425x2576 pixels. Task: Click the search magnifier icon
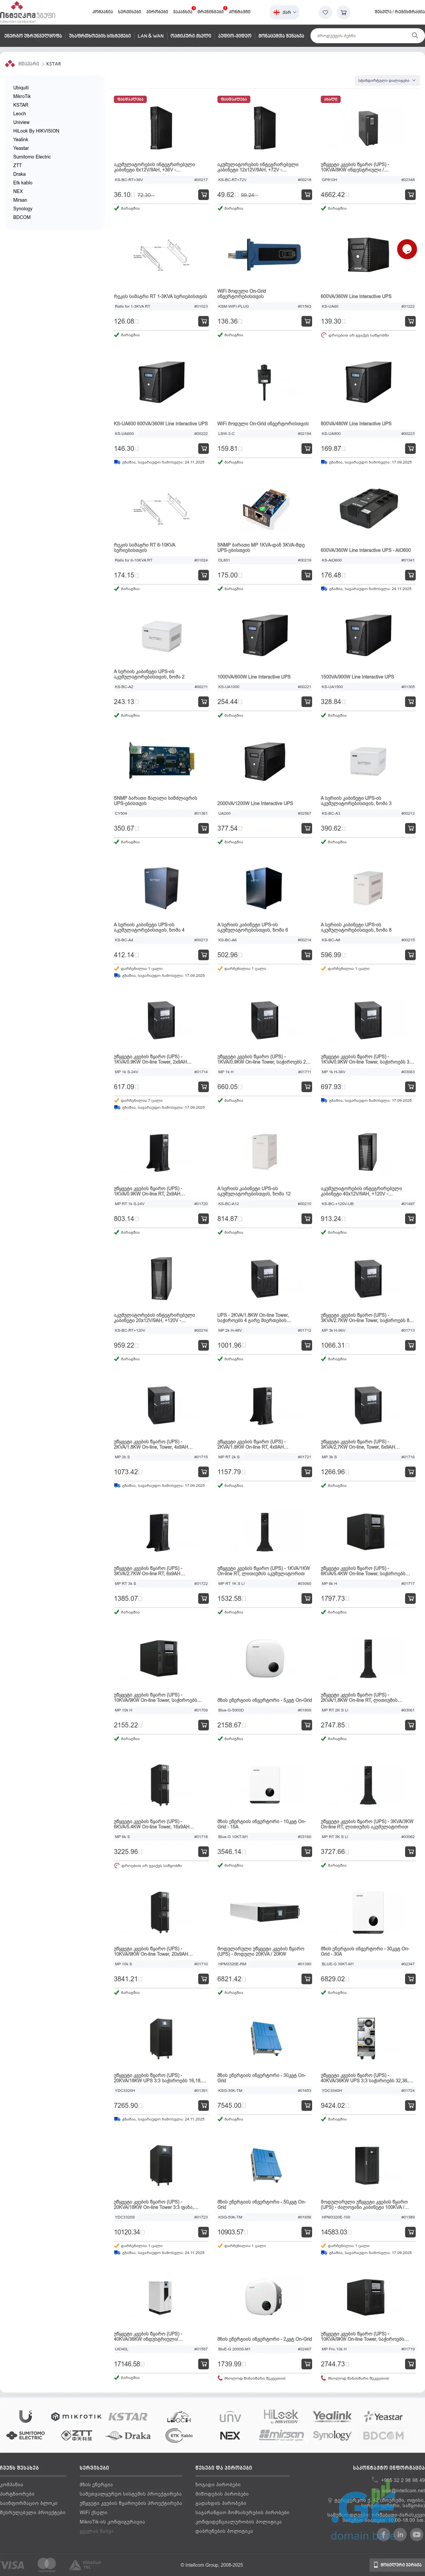[x=414, y=35]
